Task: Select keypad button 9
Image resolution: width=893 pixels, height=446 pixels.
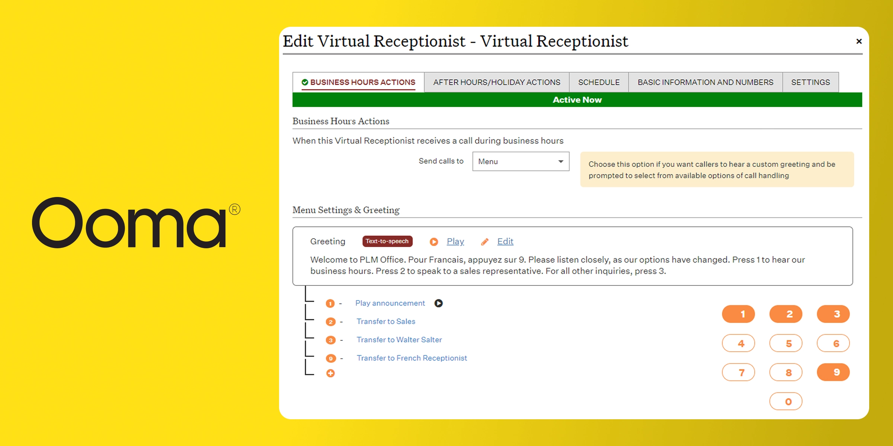Action: 833,372
